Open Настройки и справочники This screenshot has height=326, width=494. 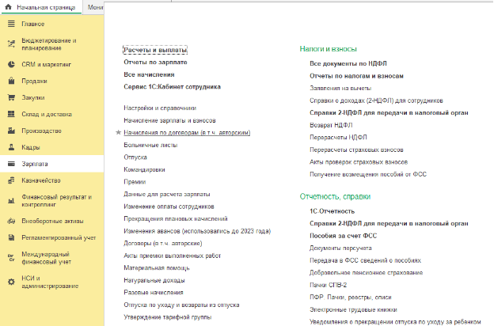160,108
